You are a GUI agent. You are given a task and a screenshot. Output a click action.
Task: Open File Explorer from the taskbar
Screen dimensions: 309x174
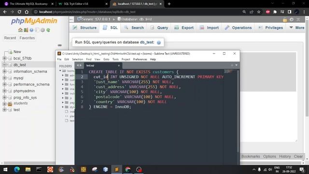coord(28,170)
